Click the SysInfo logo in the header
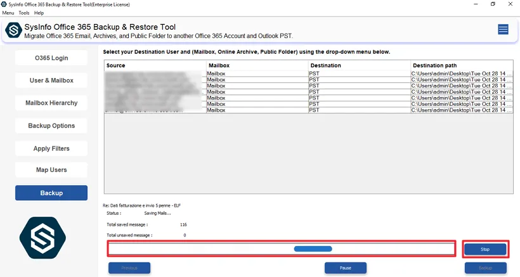This screenshot has height=277, width=520. [13, 30]
